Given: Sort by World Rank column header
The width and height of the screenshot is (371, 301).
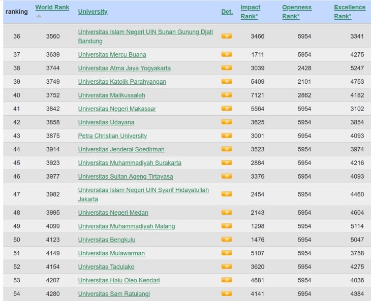Looking at the screenshot, I should (x=52, y=7).
